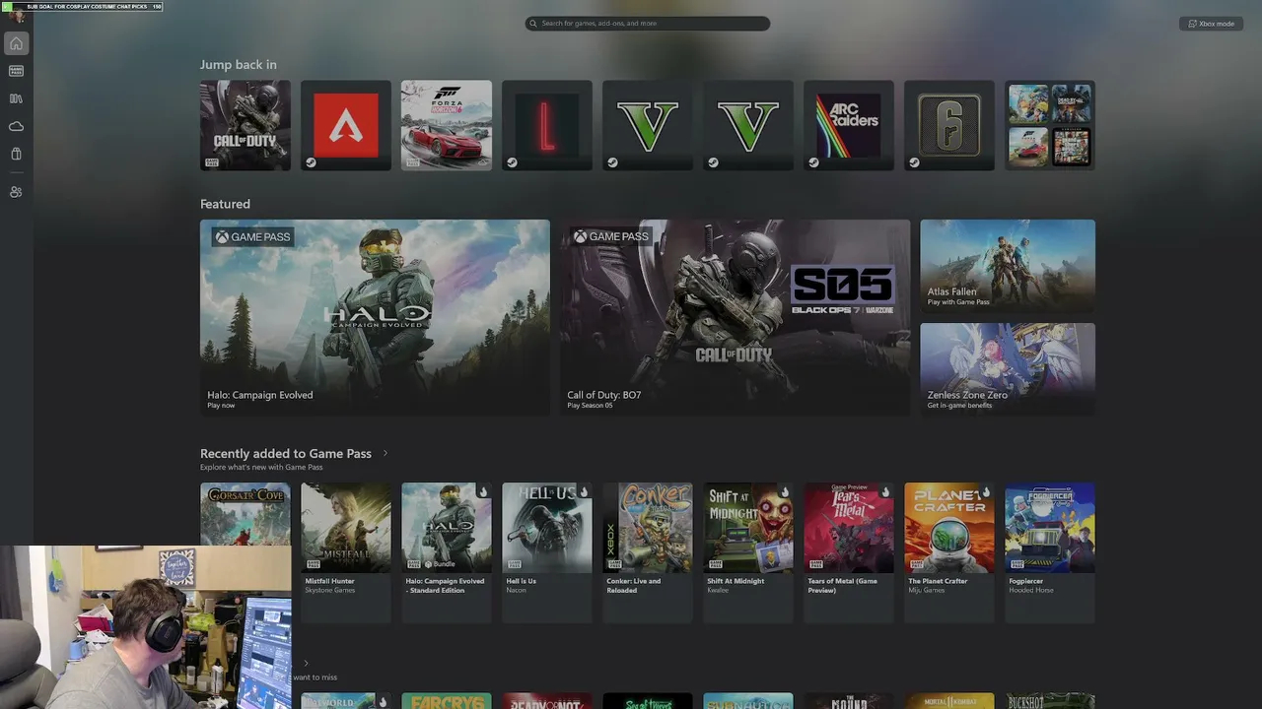Image resolution: width=1262 pixels, height=709 pixels.
Task: Open Halo: Campaign Evolved - Standard Edition card
Action: tap(447, 552)
